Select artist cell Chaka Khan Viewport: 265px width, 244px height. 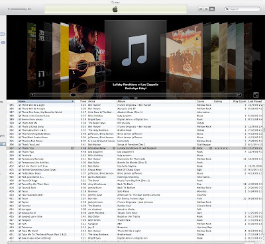point(95,170)
